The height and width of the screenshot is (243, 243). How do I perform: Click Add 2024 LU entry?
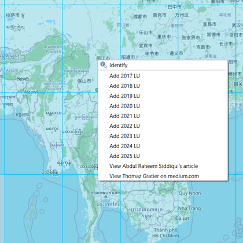pyautogui.click(x=163, y=146)
